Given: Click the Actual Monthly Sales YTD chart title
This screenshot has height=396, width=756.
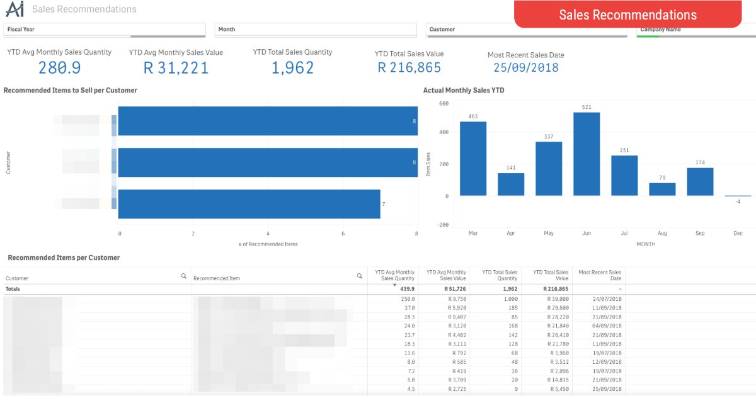Looking at the screenshot, I should (464, 91).
